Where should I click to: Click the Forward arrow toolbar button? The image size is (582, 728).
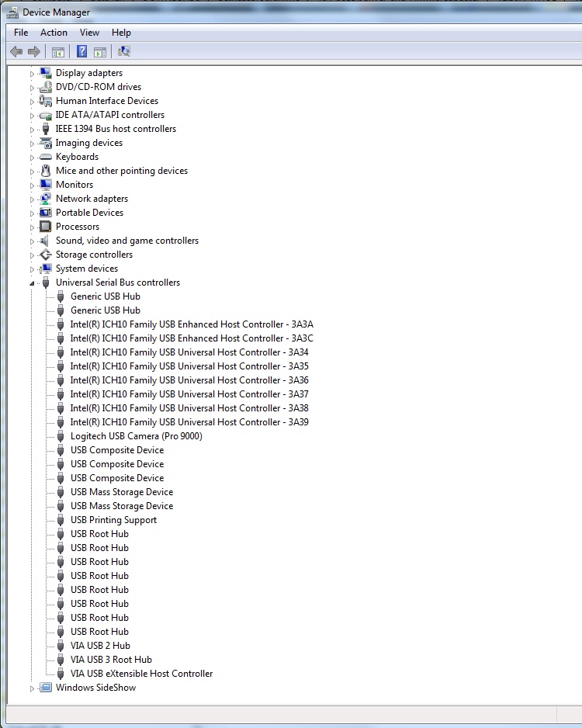click(x=33, y=52)
